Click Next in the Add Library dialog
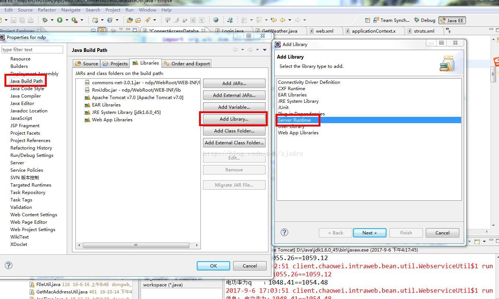 (x=369, y=233)
